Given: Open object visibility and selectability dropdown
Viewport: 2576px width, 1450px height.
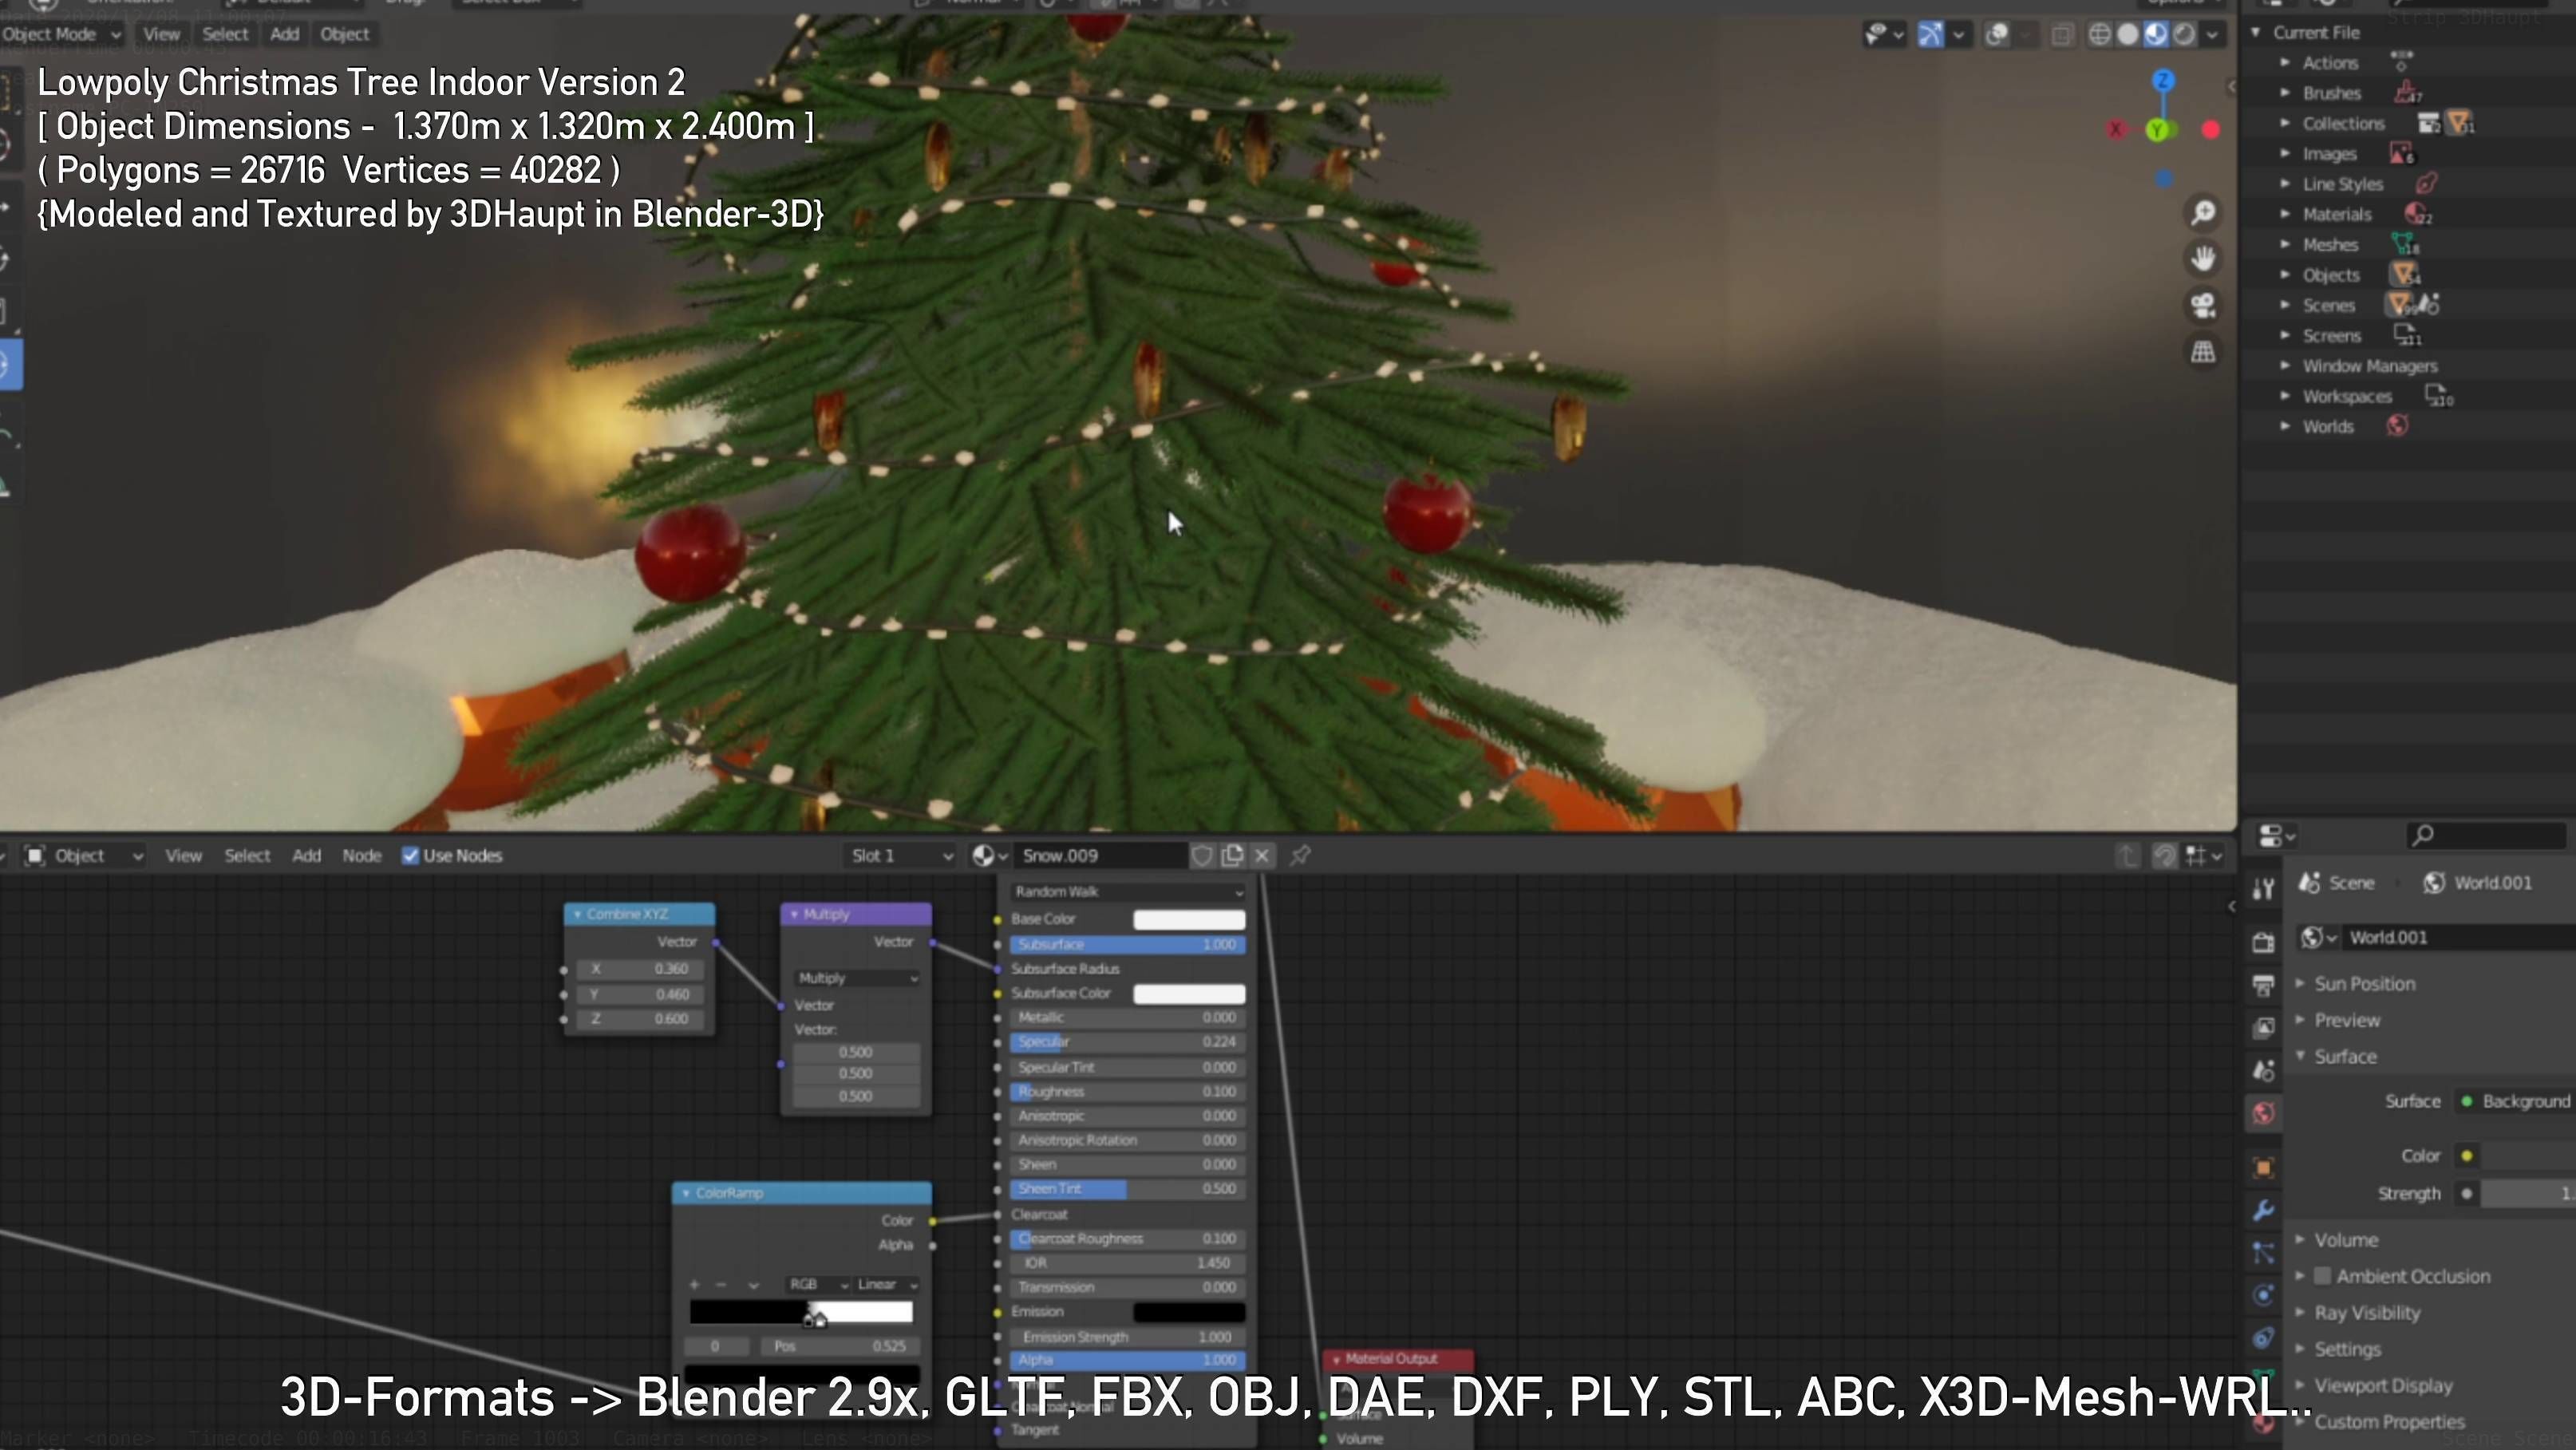Looking at the screenshot, I should [x=1883, y=35].
